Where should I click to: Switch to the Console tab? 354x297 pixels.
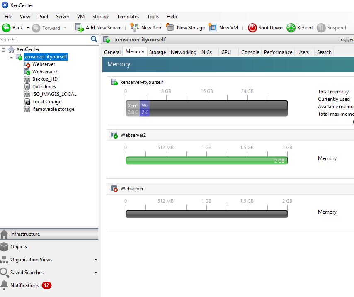point(250,52)
